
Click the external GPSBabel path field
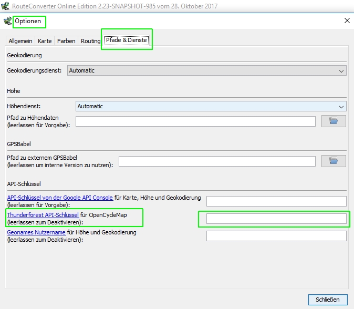[x=217, y=161]
